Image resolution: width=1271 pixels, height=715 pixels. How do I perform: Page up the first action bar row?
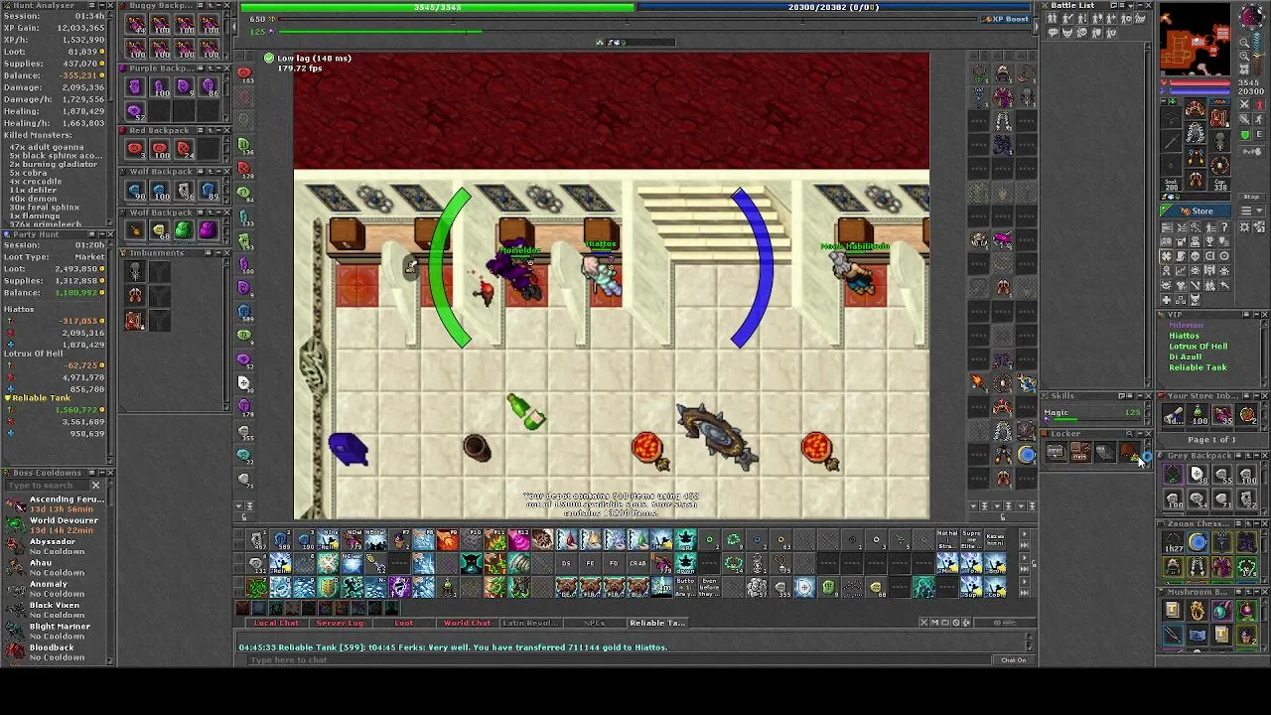click(x=1025, y=534)
